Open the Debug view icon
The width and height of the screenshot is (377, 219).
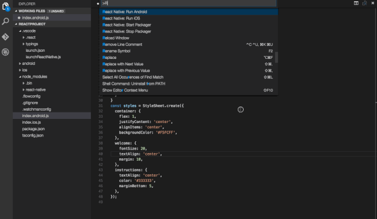click(5, 52)
